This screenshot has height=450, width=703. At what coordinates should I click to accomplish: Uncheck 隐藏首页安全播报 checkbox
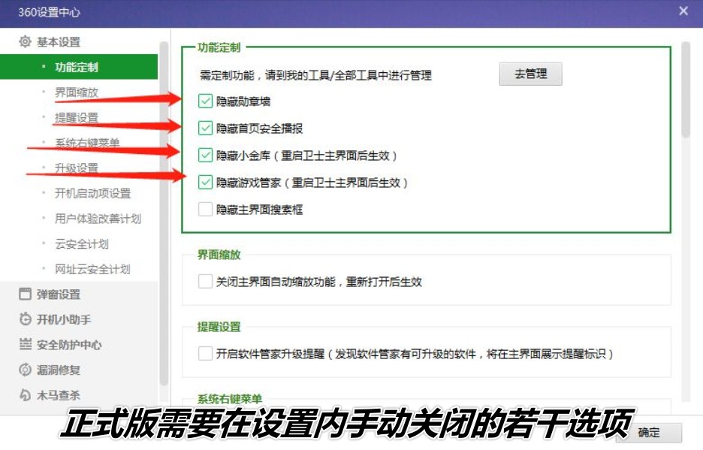[205, 128]
